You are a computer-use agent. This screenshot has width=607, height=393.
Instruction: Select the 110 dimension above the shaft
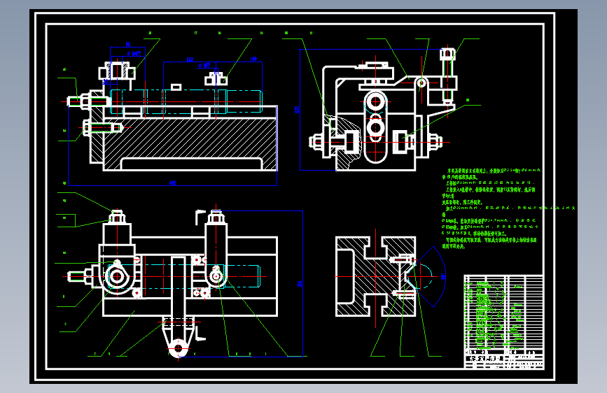coord(190,59)
